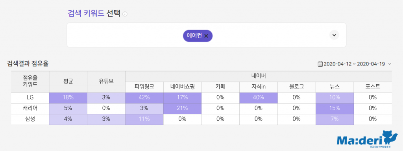Click the keyword selection input box

click(x=206, y=35)
